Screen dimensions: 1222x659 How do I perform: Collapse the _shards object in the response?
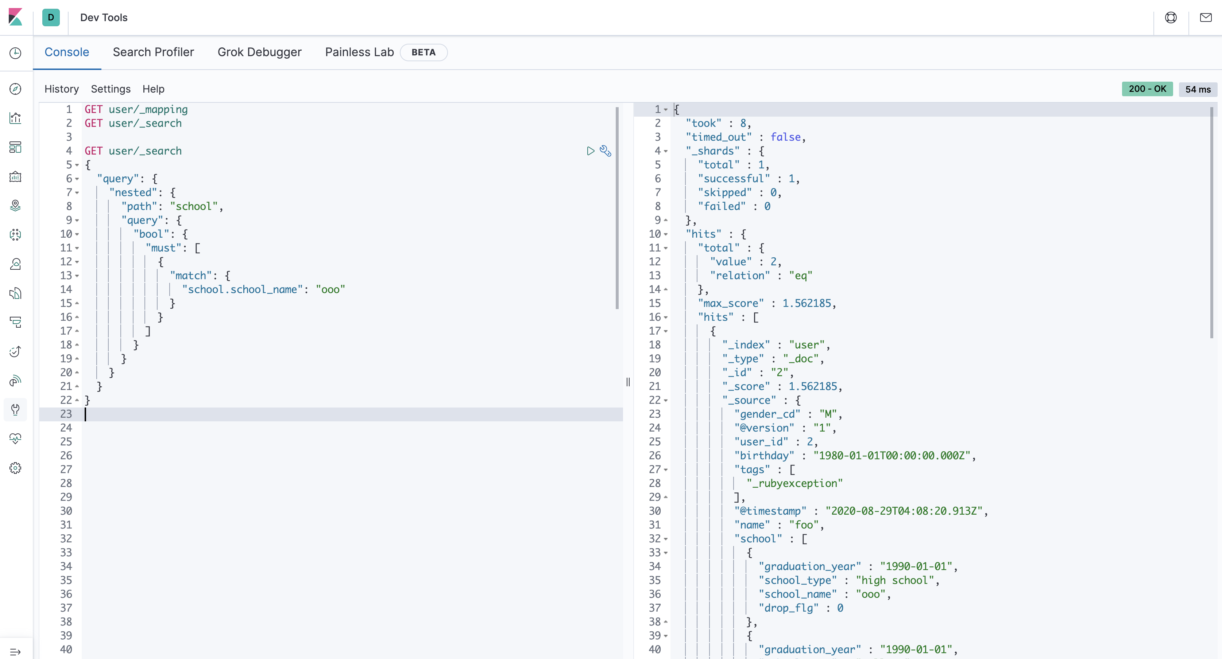coord(666,151)
